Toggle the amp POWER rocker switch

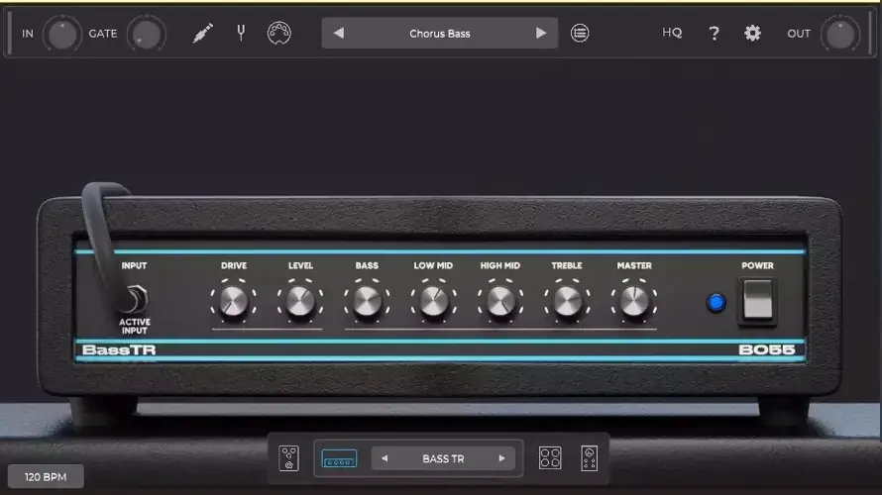[757, 300]
